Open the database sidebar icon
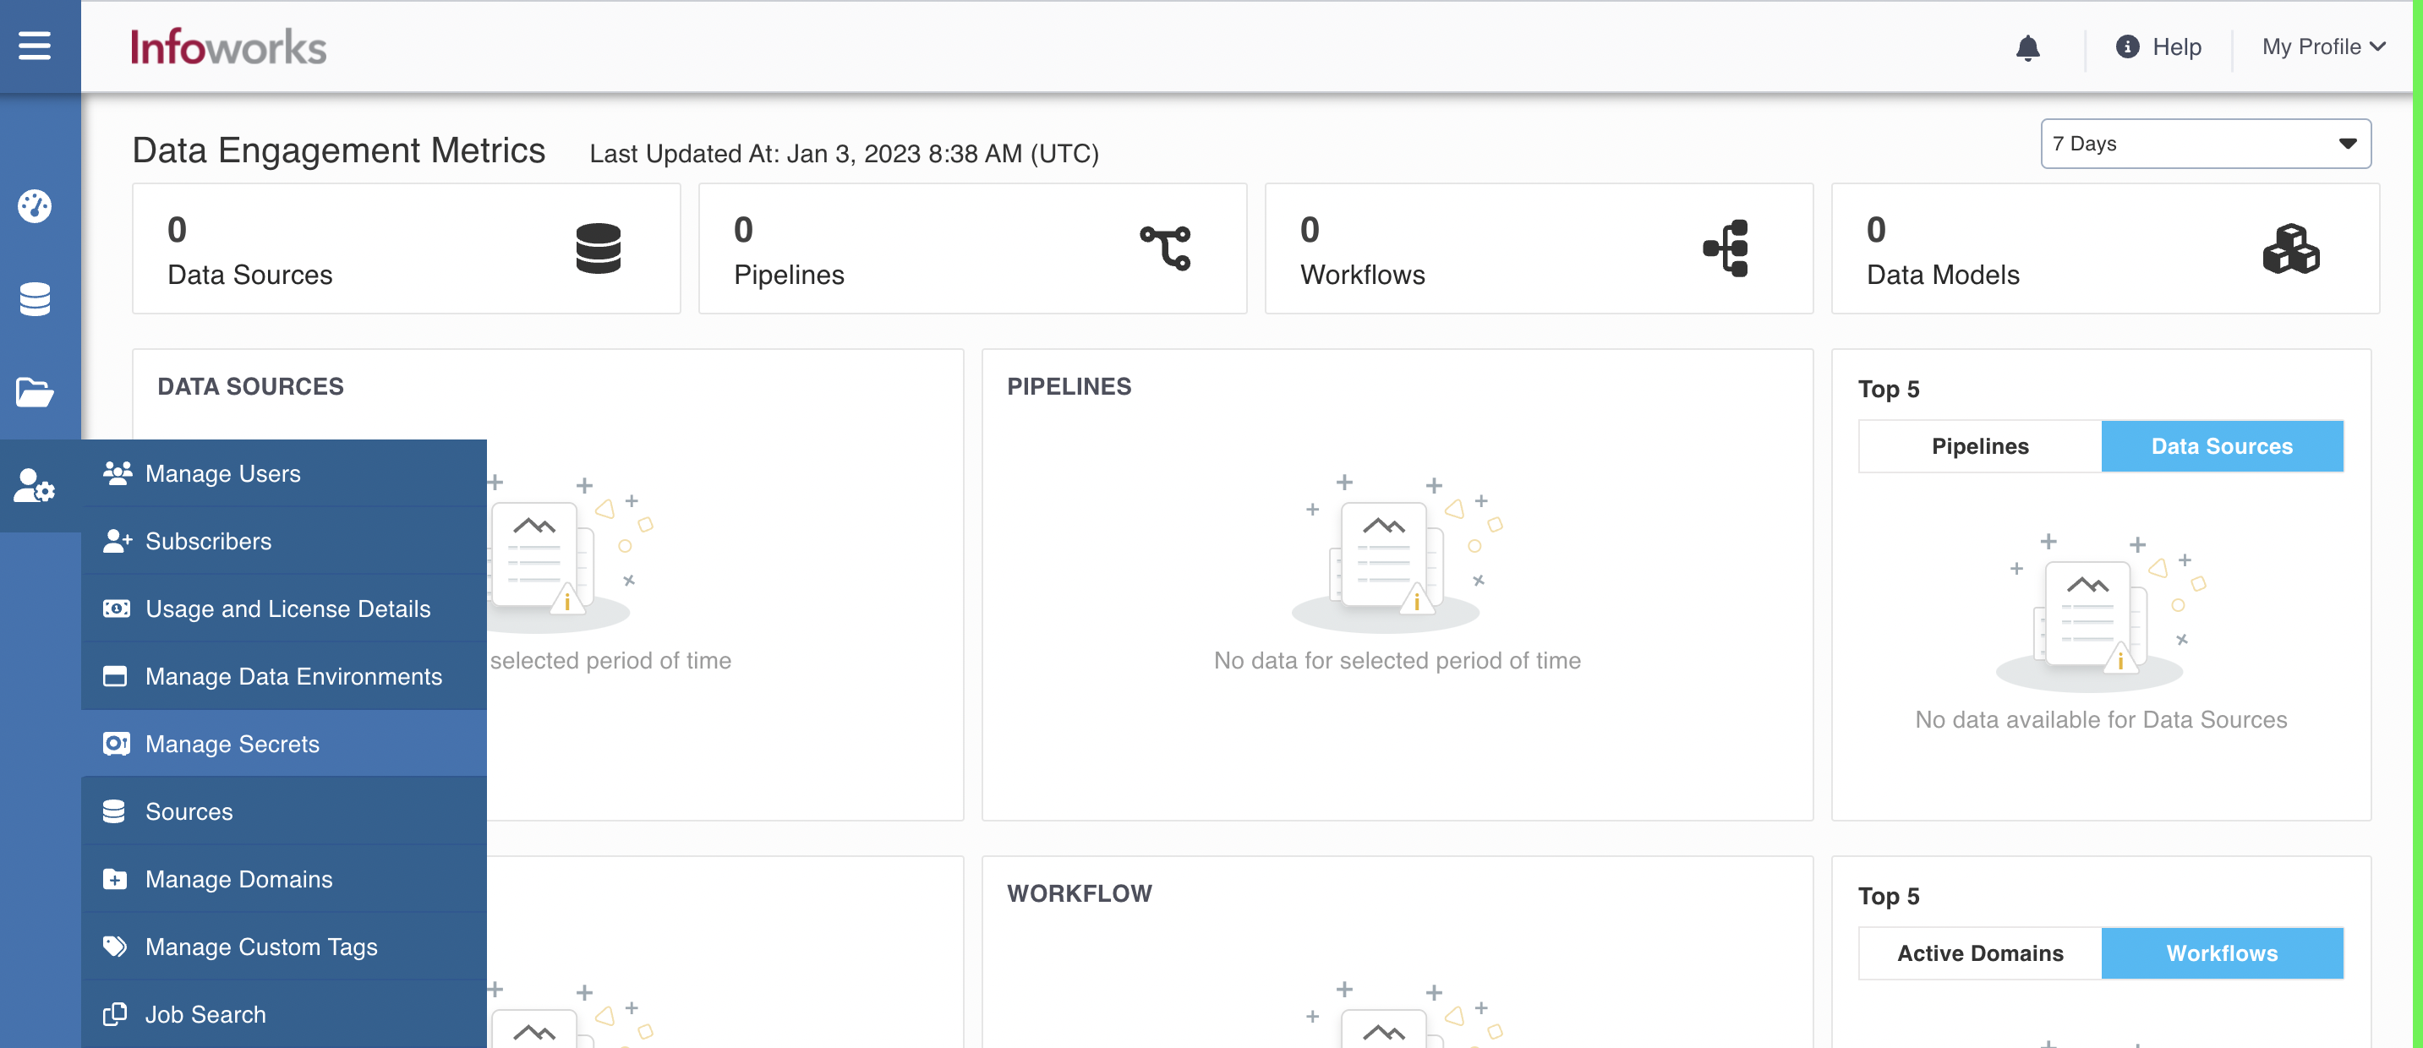 click(35, 299)
